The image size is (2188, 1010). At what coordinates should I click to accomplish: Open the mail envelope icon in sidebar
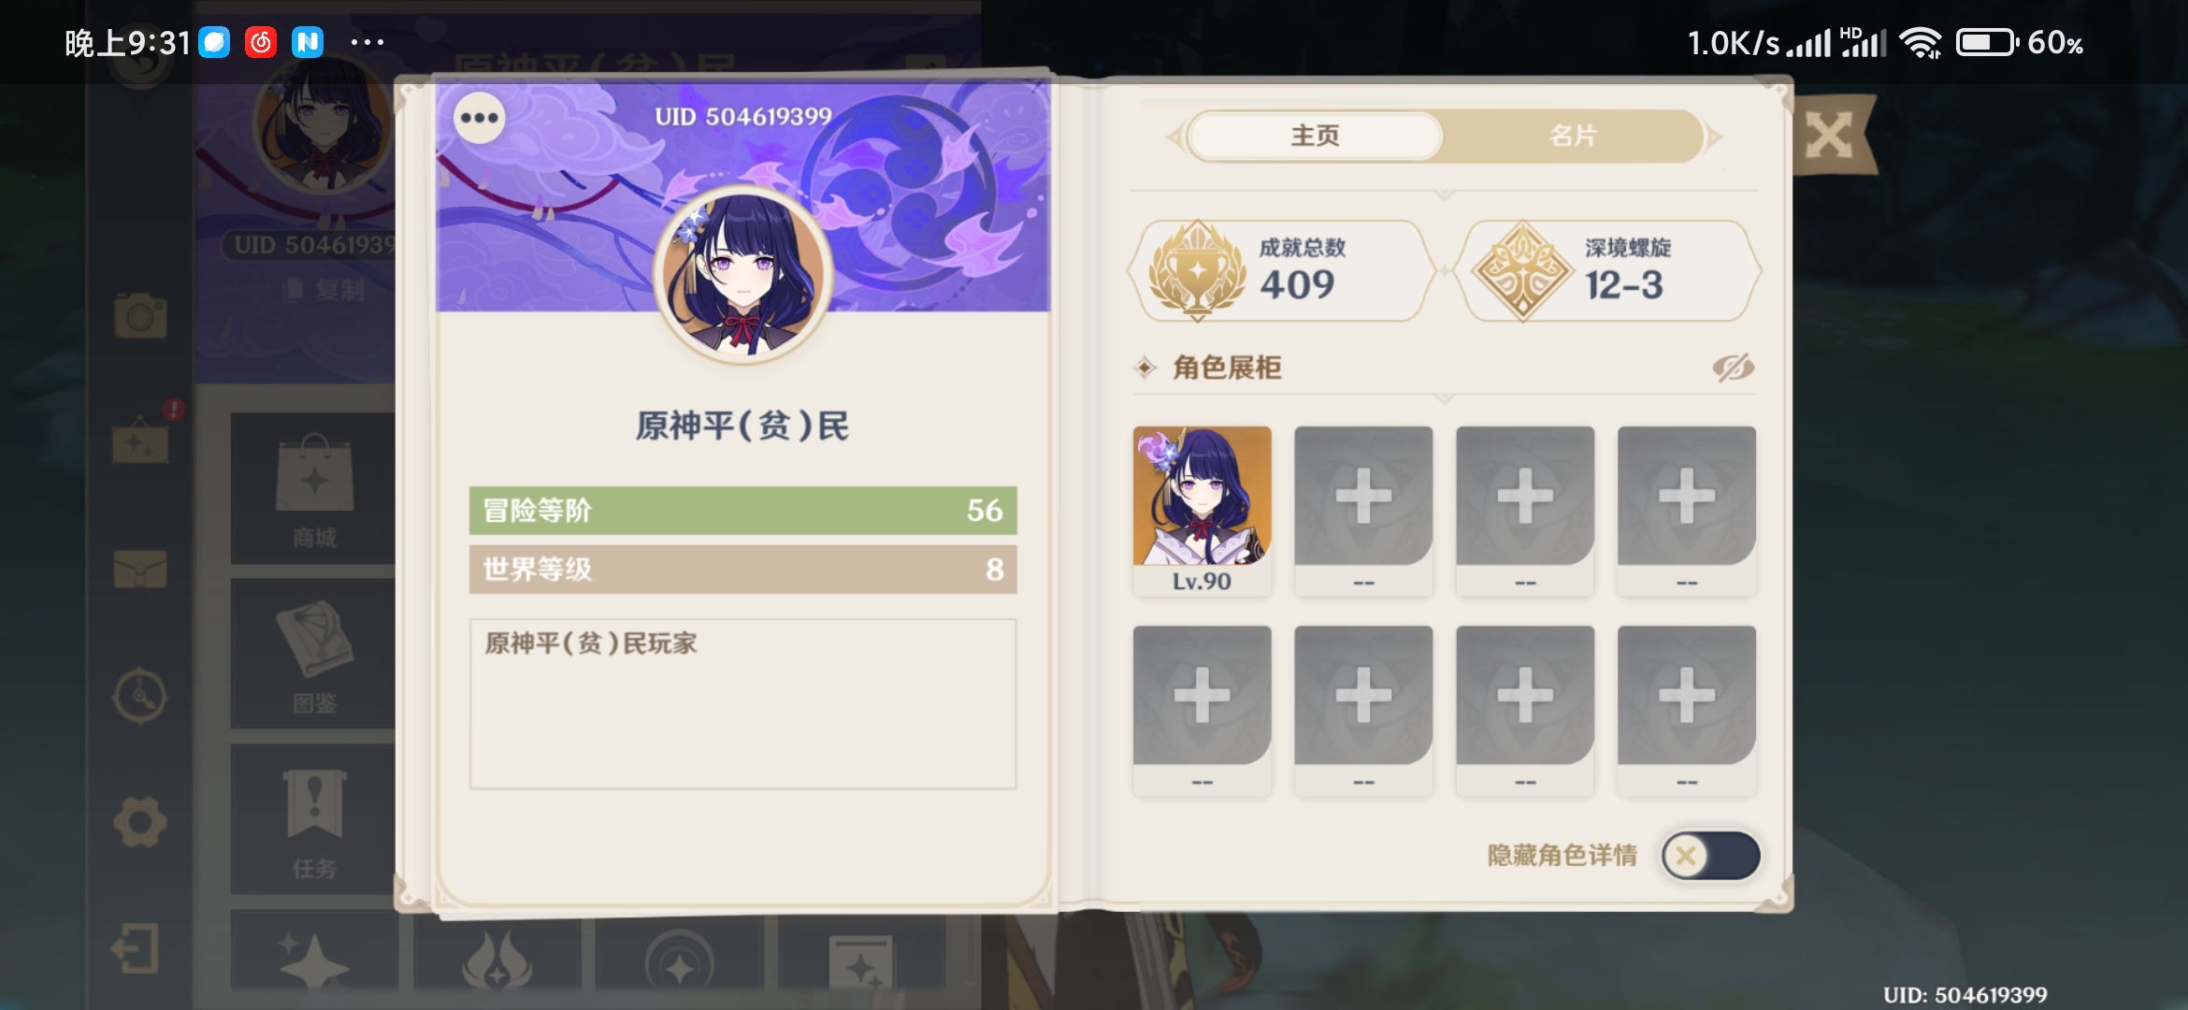140,569
